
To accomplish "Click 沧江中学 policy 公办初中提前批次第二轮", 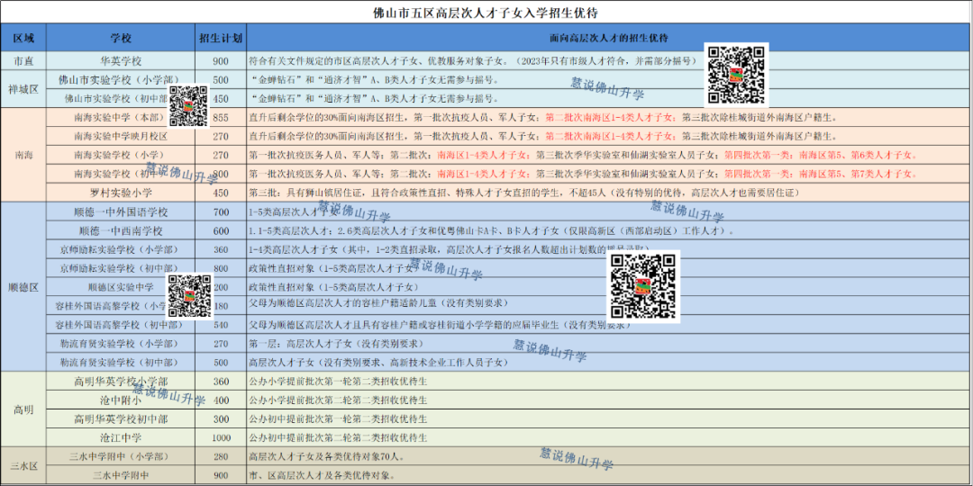I will click(x=338, y=437).
